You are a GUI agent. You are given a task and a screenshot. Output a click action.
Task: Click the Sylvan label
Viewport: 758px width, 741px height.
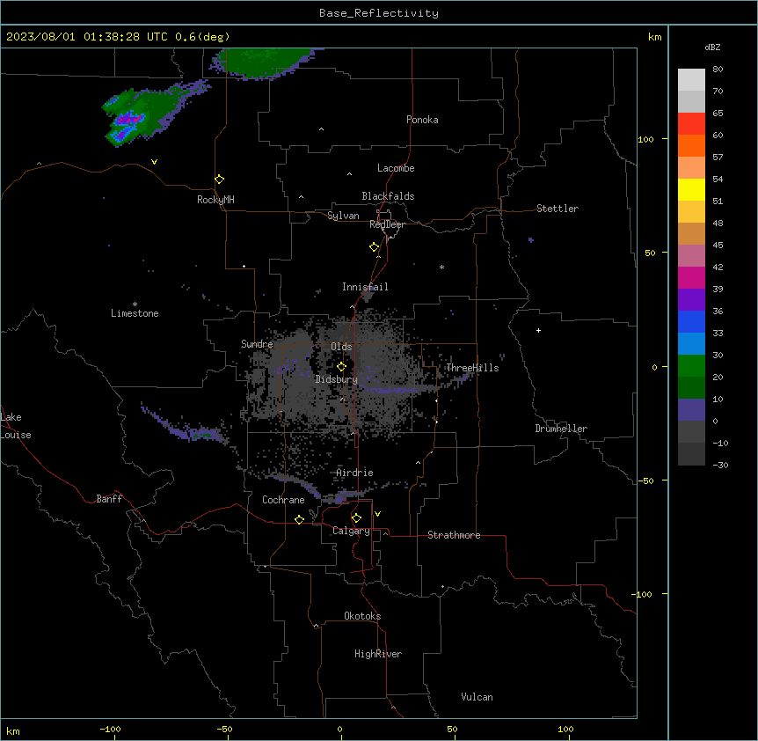343,216
